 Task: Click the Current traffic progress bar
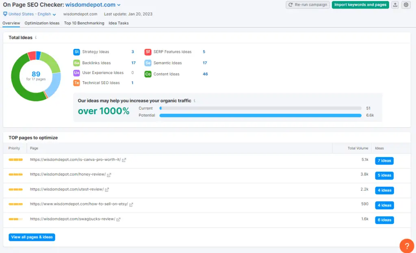click(260, 108)
